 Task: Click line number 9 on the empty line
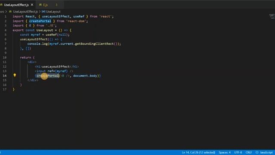6,53
